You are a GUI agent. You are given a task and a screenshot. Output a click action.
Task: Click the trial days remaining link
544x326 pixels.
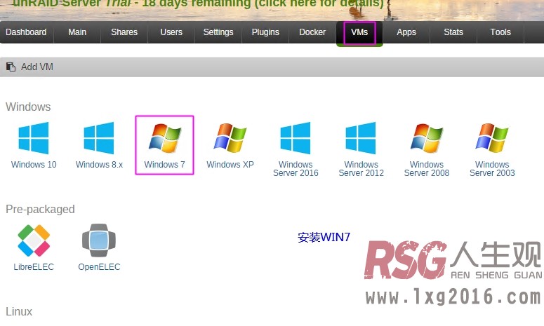click(198, 4)
